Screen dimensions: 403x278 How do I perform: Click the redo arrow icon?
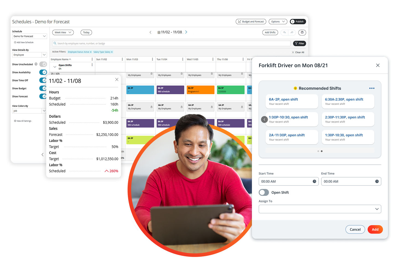(x=292, y=32)
